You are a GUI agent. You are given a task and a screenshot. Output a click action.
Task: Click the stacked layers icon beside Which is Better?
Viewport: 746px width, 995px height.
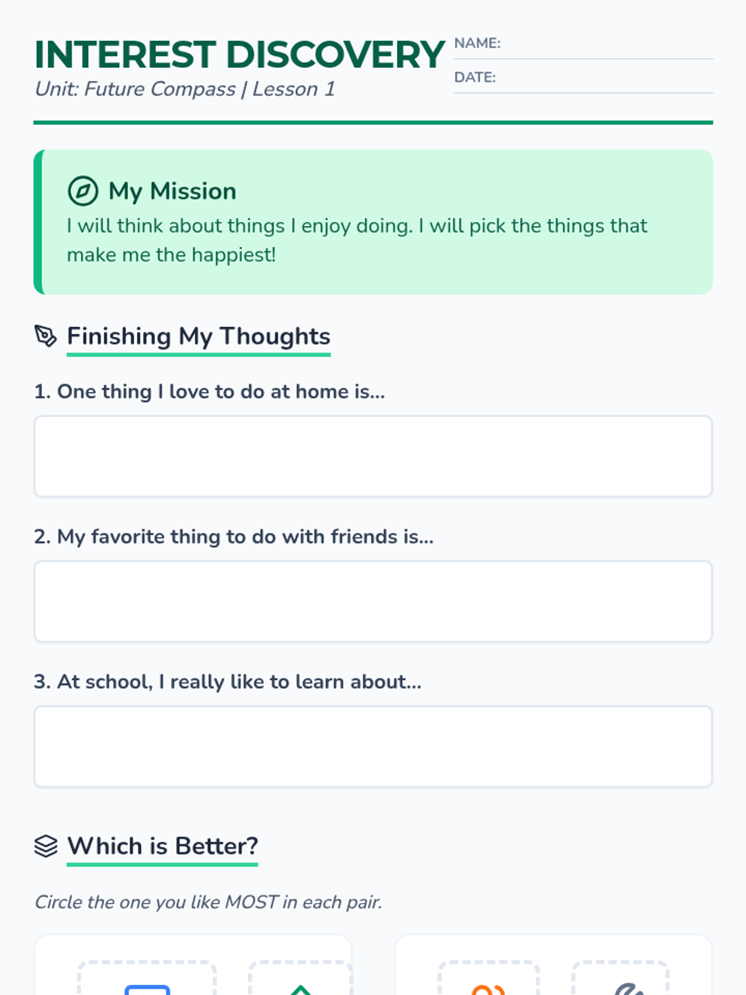(45, 846)
